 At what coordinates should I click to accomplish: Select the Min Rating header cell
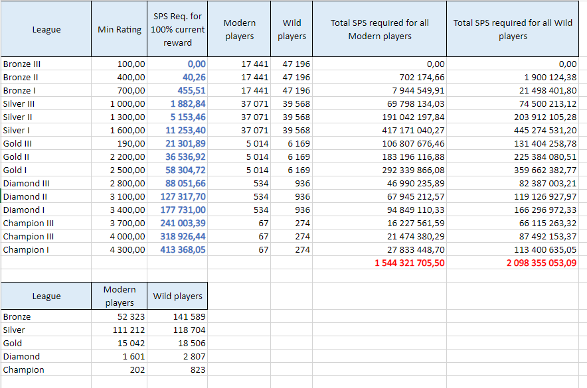pos(120,29)
